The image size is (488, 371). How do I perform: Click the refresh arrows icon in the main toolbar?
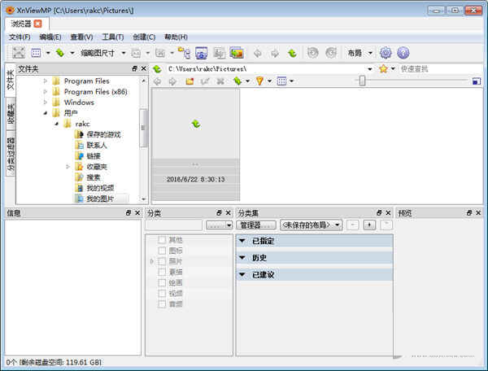tap(292, 53)
